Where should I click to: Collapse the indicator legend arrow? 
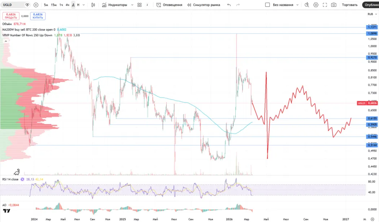pyautogui.click(x=5, y=41)
